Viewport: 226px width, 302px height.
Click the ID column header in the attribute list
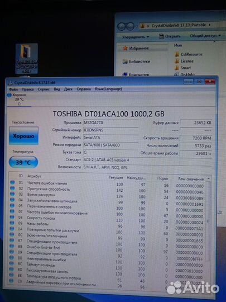(x=21, y=176)
